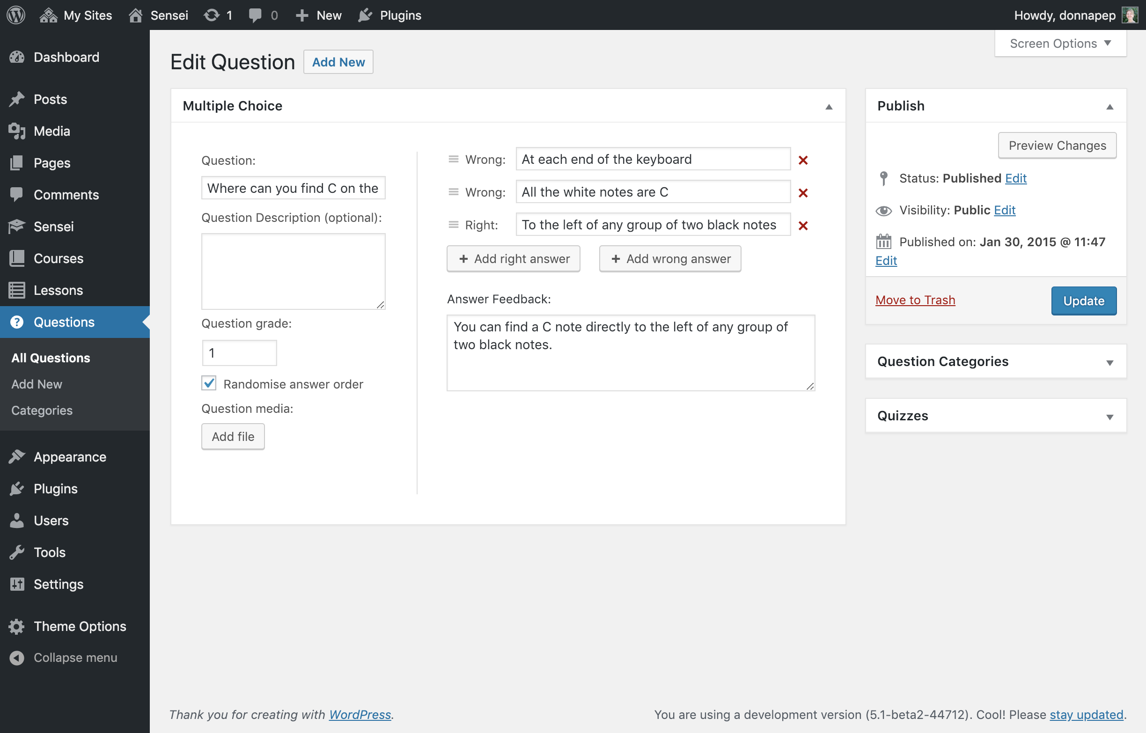Click the Tools menu icon
The height and width of the screenshot is (733, 1146).
16,552
